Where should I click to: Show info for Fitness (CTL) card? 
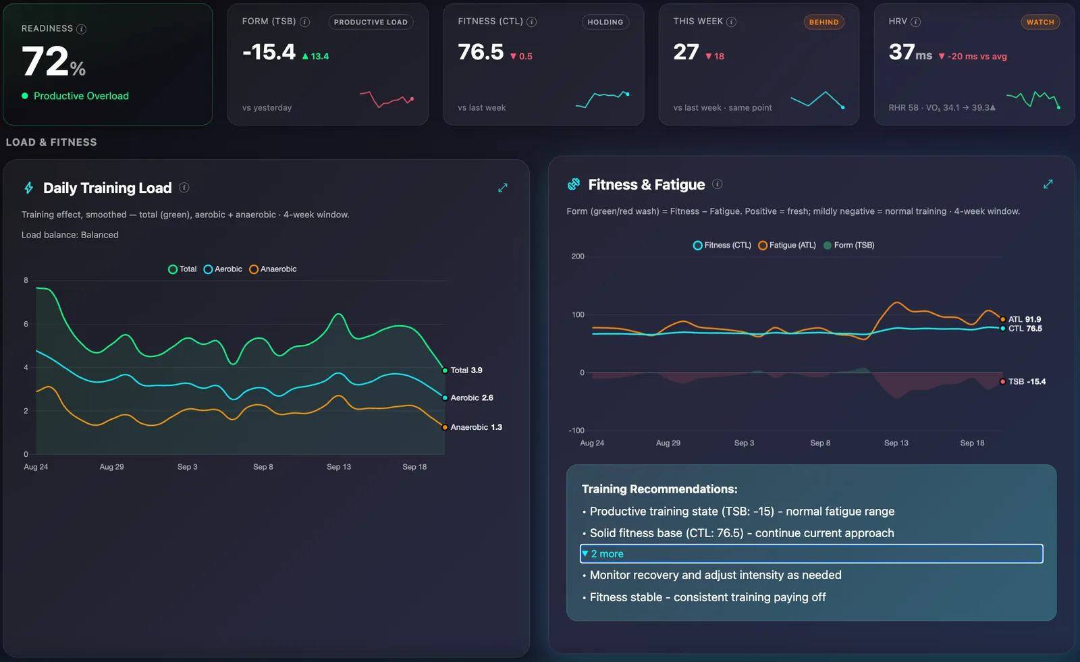[x=532, y=22]
